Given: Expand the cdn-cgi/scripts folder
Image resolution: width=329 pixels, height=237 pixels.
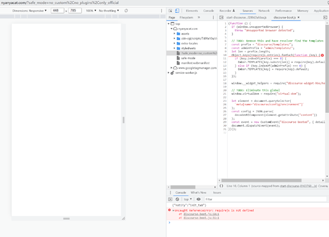Looking at the screenshot, I should pyautogui.click(x=174, y=38).
